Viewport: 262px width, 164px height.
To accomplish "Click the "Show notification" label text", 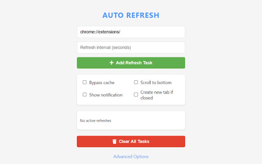I will 106,95.
